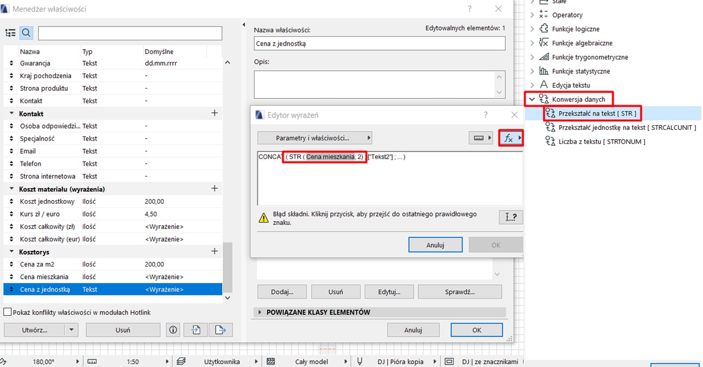
Task: Select Przekształć jednostkę na tekst STRCALCUNIT
Action: pos(627,127)
